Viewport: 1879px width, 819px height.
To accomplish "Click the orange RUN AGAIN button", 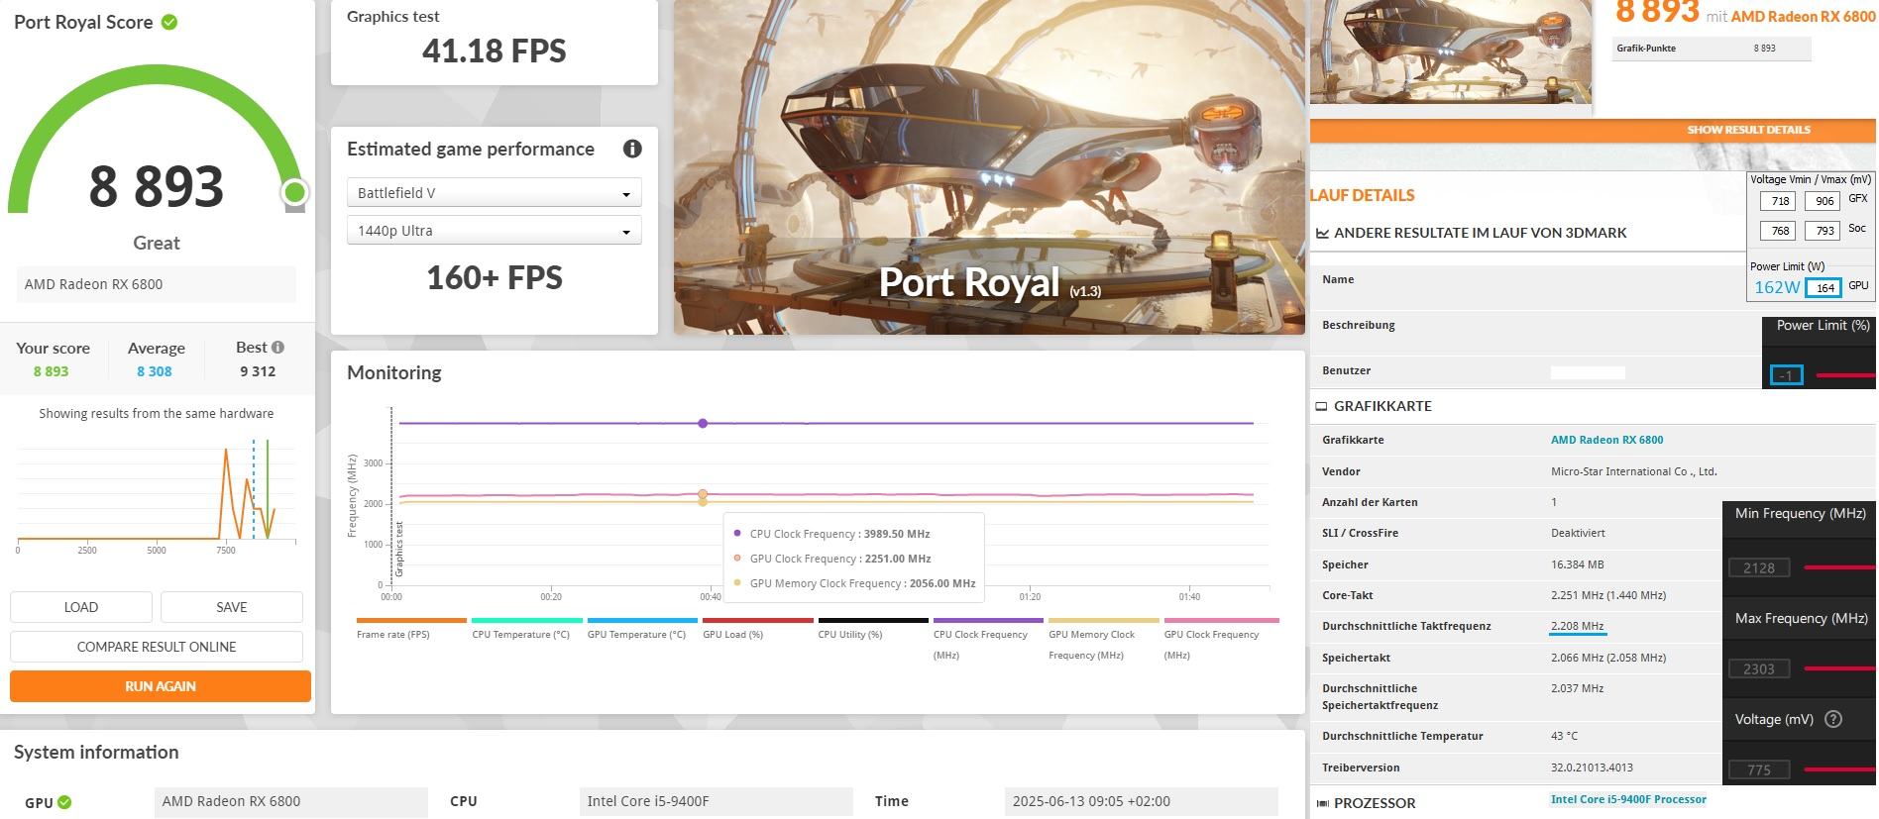I will [x=161, y=686].
